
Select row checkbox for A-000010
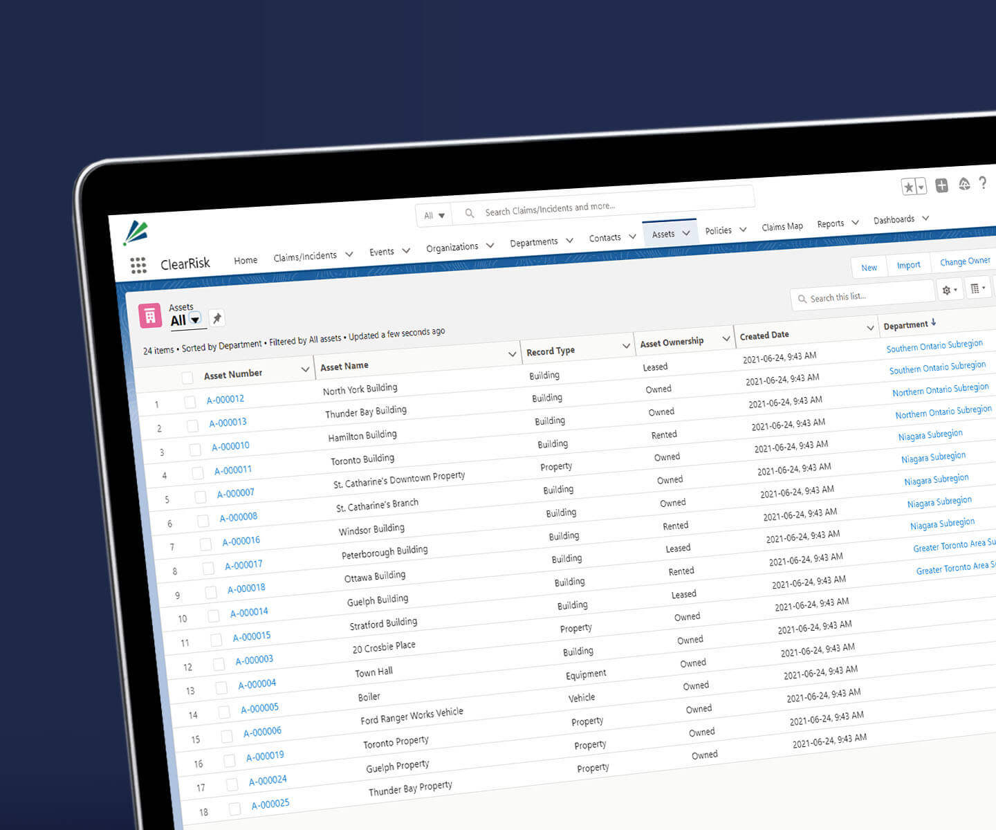click(x=195, y=450)
